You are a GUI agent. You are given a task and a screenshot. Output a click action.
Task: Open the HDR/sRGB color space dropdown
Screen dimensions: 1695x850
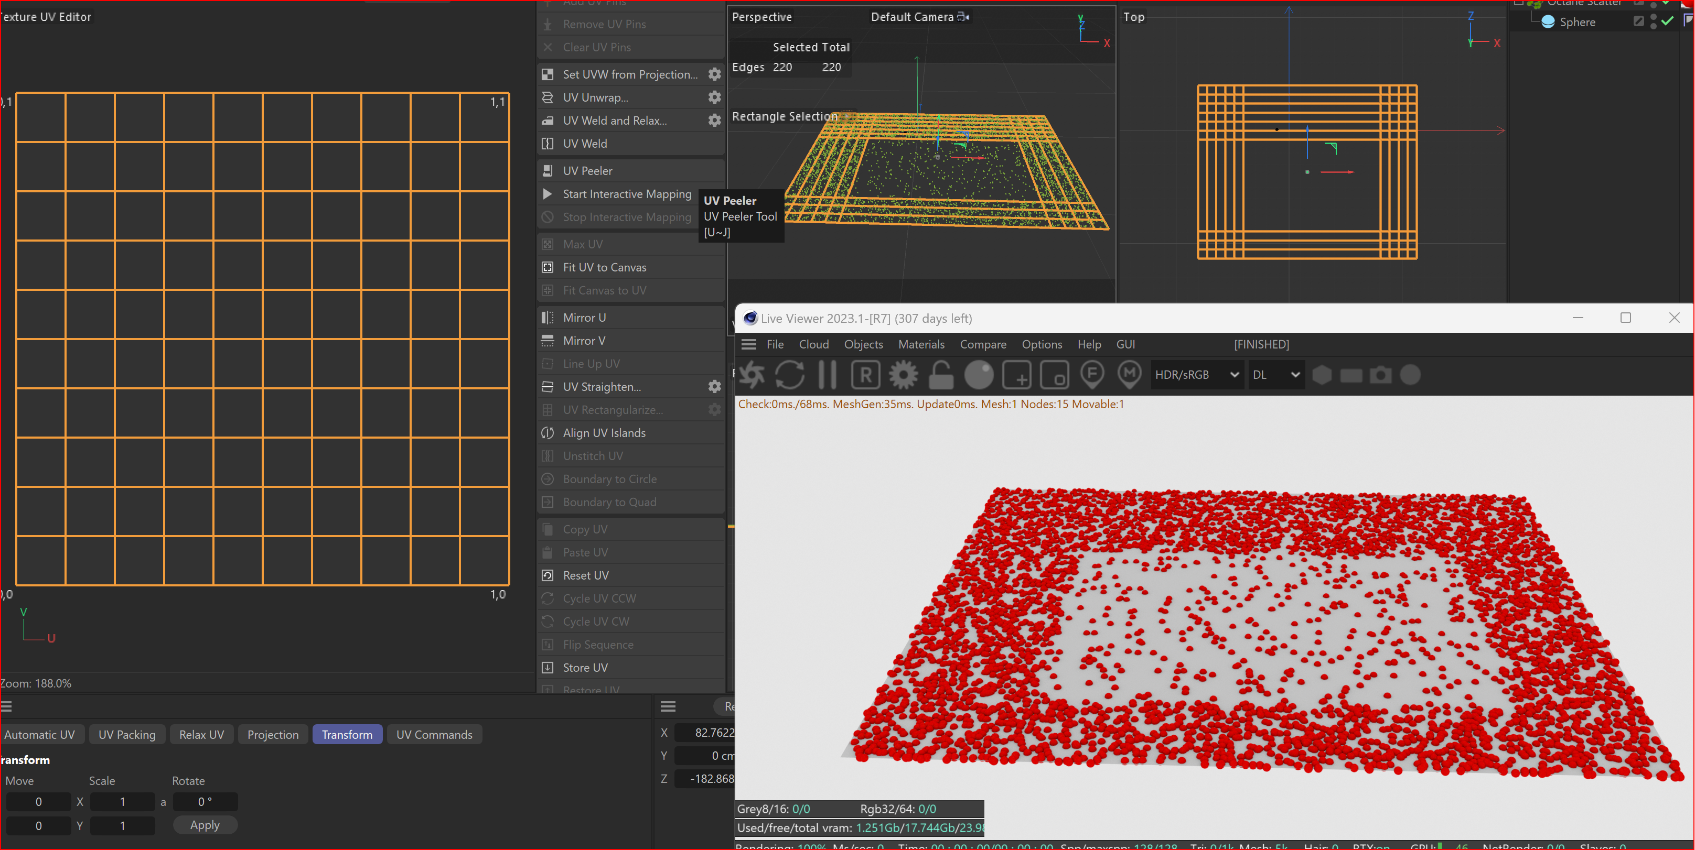tap(1196, 375)
